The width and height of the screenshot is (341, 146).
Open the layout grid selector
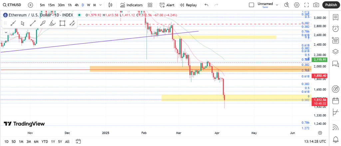[x=150, y=5]
